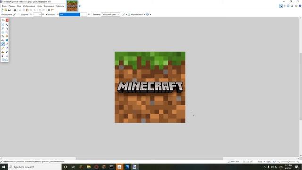
Task: Close the floating toolbox window
Action: coord(7,20)
